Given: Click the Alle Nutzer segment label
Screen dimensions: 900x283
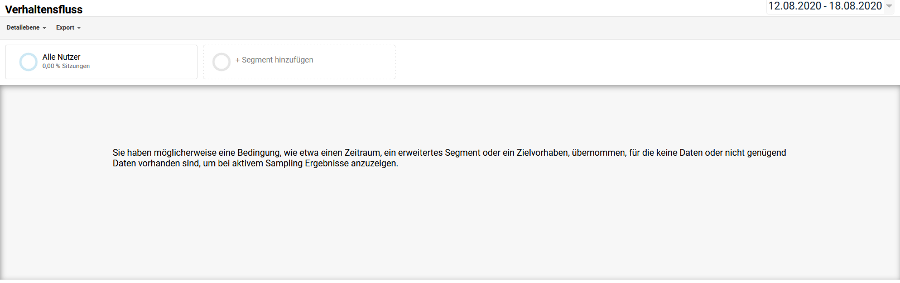Looking at the screenshot, I should 61,57.
